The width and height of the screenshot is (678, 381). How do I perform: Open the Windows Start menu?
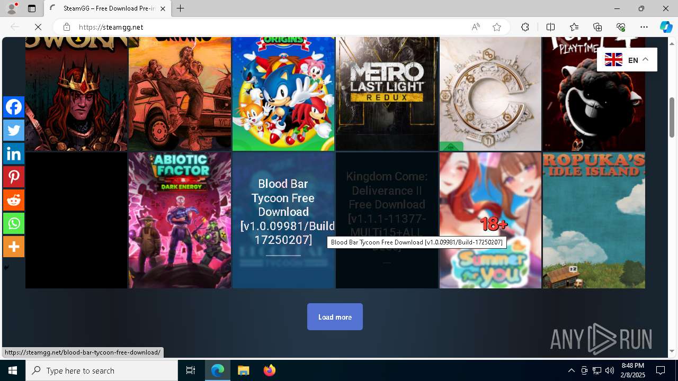click(13, 370)
